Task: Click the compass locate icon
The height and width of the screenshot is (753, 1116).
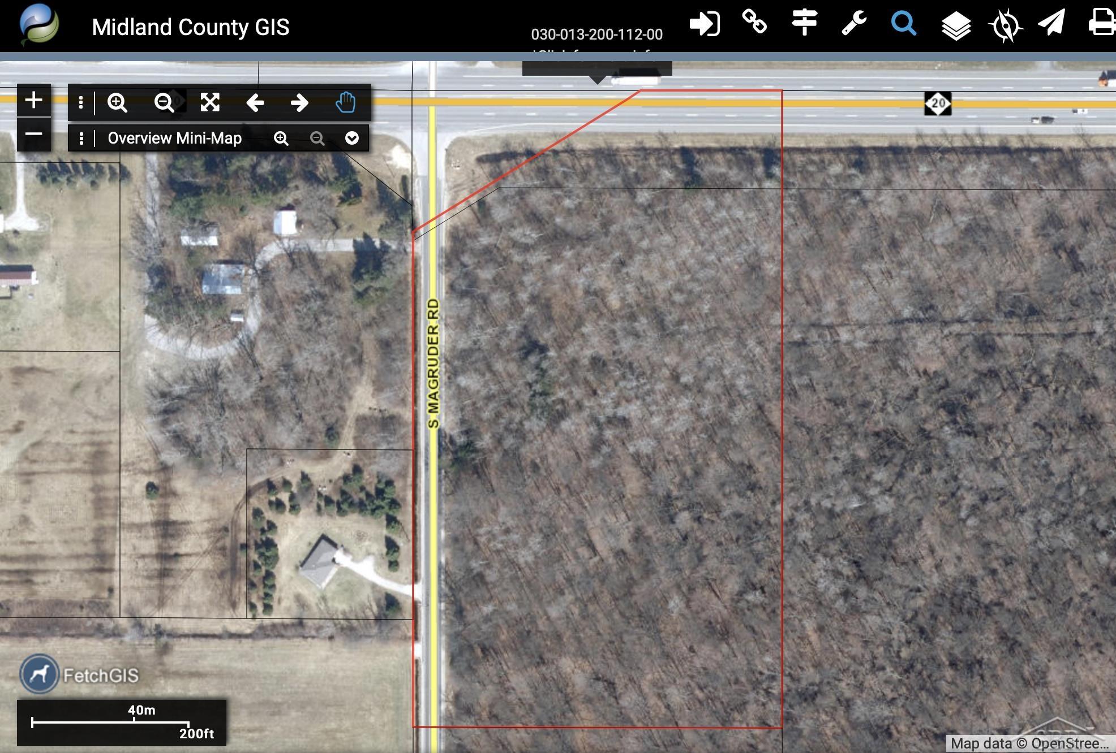Action: pyautogui.click(x=1005, y=26)
